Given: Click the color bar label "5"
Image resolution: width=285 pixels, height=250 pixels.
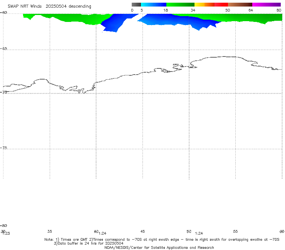Looking at the screenshot, I should click(x=142, y=10).
